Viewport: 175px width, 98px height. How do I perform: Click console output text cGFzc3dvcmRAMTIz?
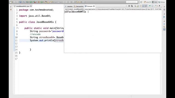(x=75, y=12)
